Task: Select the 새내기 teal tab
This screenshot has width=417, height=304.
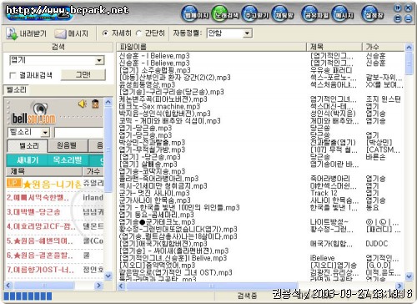Action: click(28, 160)
